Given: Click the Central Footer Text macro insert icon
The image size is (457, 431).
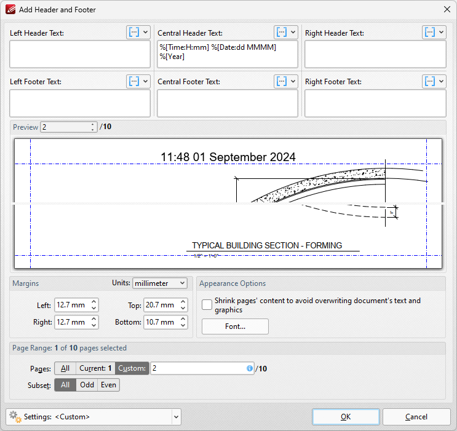Looking at the screenshot, I should point(282,81).
